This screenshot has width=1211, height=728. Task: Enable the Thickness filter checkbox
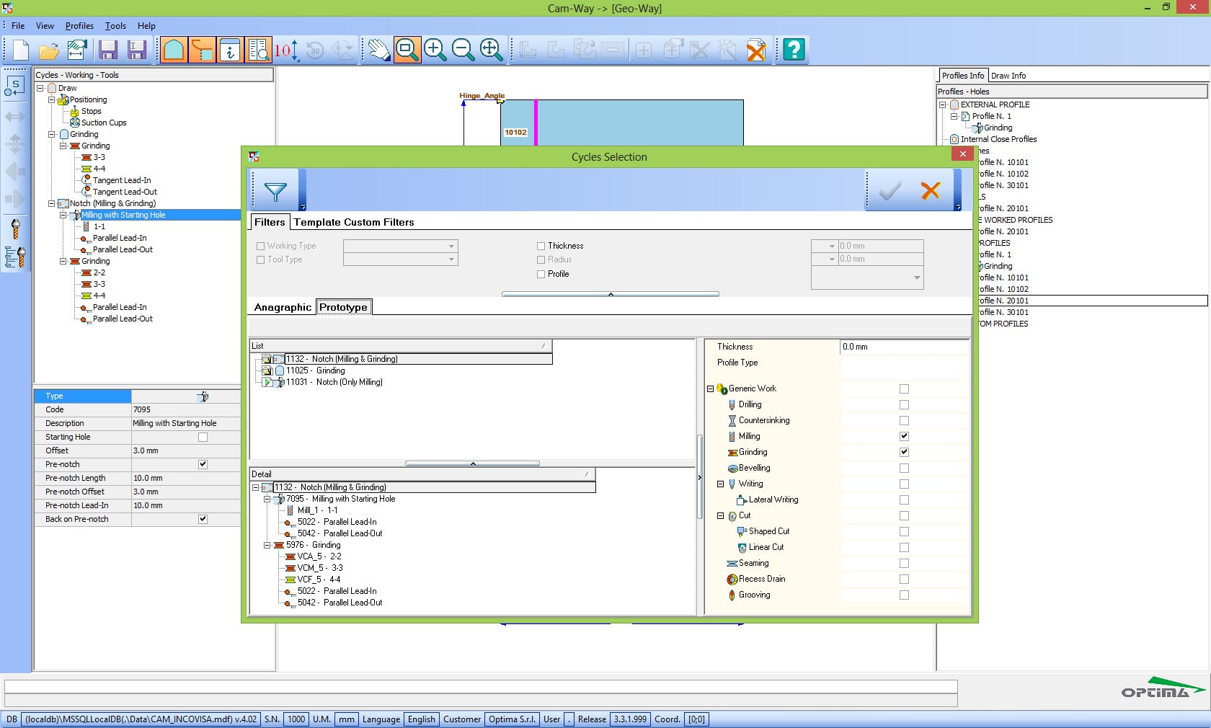(x=541, y=246)
